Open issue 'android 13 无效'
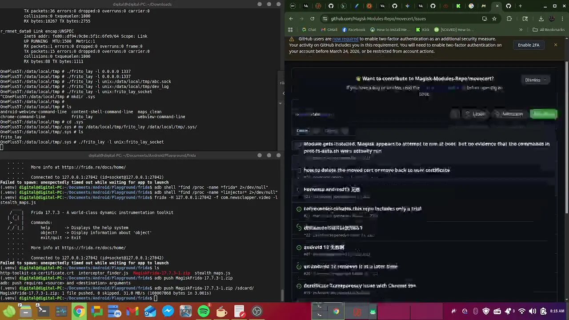The image size is (569, 320). pos(324,247)
